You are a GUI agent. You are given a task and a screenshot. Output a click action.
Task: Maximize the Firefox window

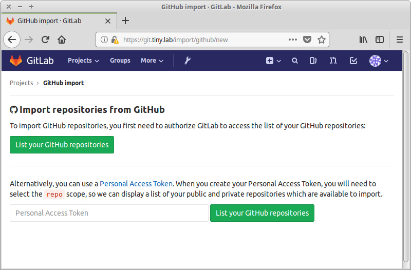click(x=31, y=7)
